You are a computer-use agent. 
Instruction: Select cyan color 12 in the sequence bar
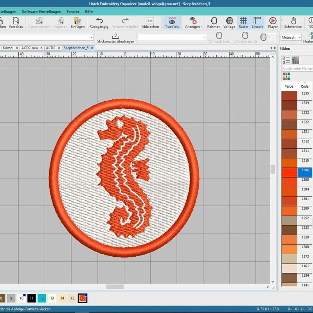(x=42, y=299)
